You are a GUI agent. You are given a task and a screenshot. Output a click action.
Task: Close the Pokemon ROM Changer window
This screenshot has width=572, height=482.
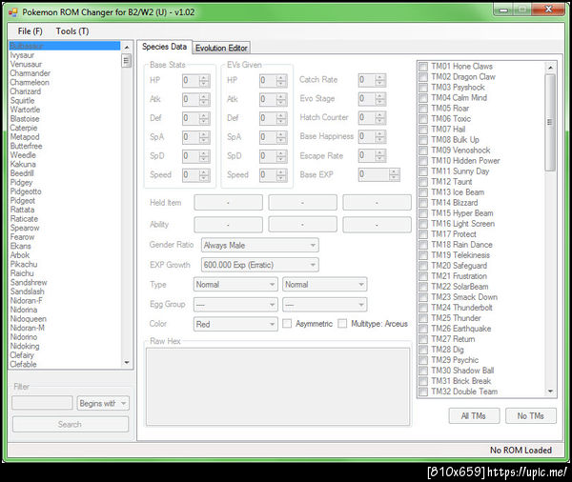coord(548,10)
